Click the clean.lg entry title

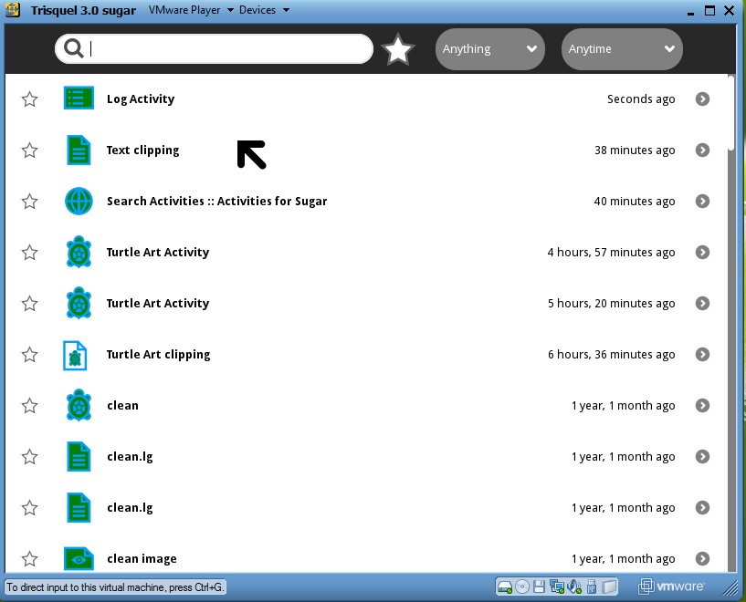click(x=130, y=457)
